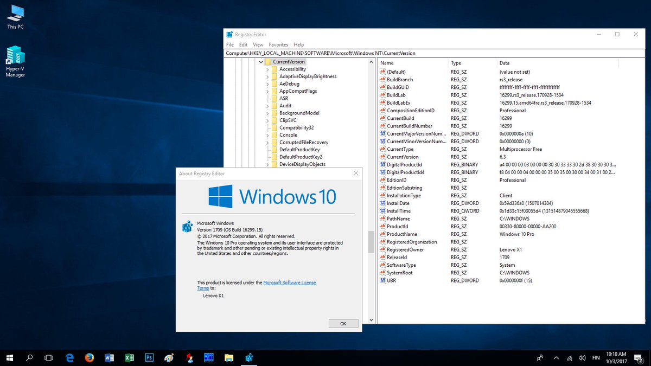The image size is (651, 366).
Task: Expand the Console key
Action: [x=267, y=135]
